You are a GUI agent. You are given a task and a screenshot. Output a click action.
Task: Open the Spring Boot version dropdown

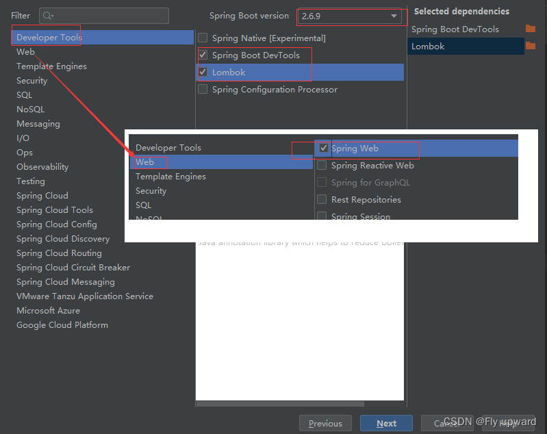[349, 16]
